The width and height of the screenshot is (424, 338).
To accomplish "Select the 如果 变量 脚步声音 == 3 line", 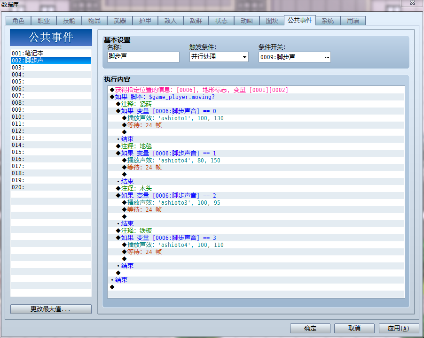I will (x=256, y=238).
